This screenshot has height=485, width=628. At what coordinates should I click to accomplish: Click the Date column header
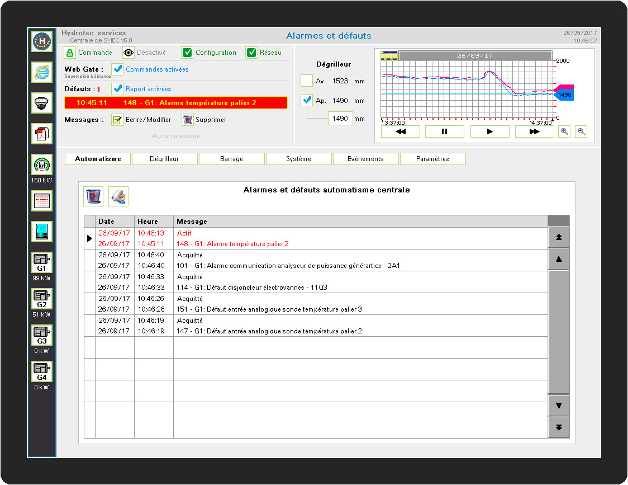115,222
